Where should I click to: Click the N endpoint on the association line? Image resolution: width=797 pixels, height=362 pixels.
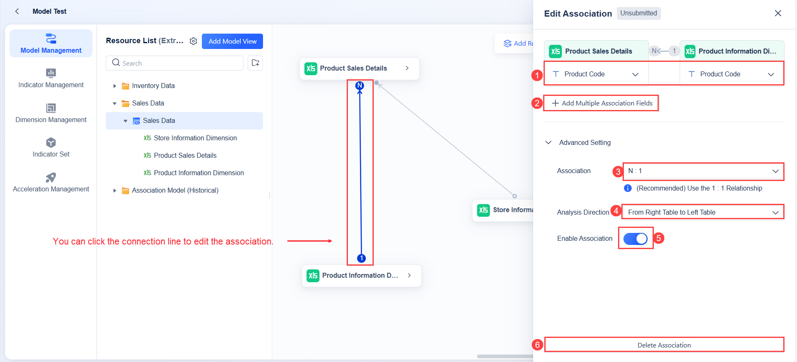[x=360, y=86]
